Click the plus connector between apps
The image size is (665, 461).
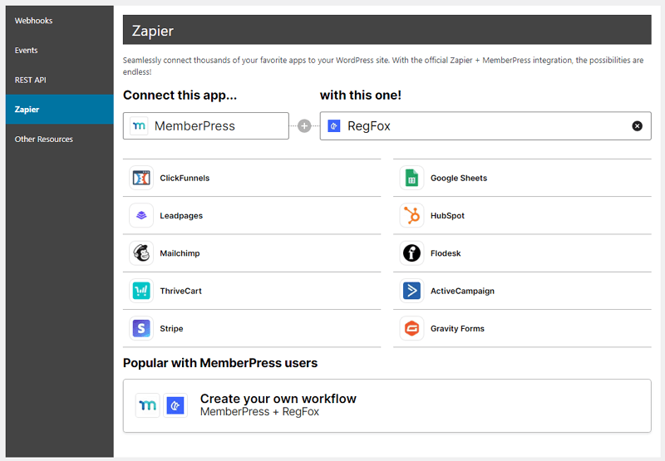click(x=304, y=126)
